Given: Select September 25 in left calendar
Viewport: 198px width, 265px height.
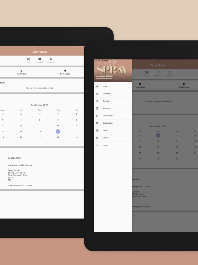Looking at the screenshot, I should [x=3, y=137].
